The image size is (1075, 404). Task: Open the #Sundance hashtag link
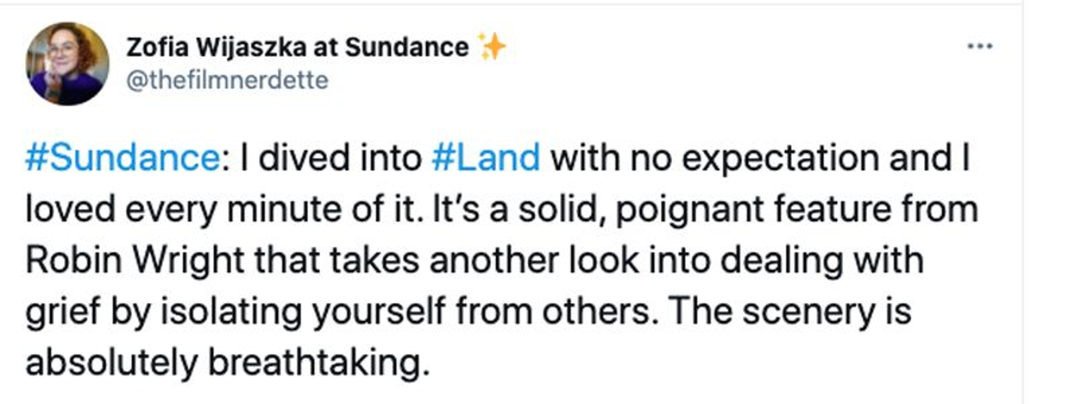123,159
